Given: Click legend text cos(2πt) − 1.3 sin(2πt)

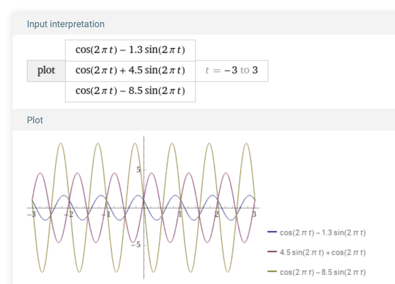Looking at the screenshot, I should (x=322, y=233).
